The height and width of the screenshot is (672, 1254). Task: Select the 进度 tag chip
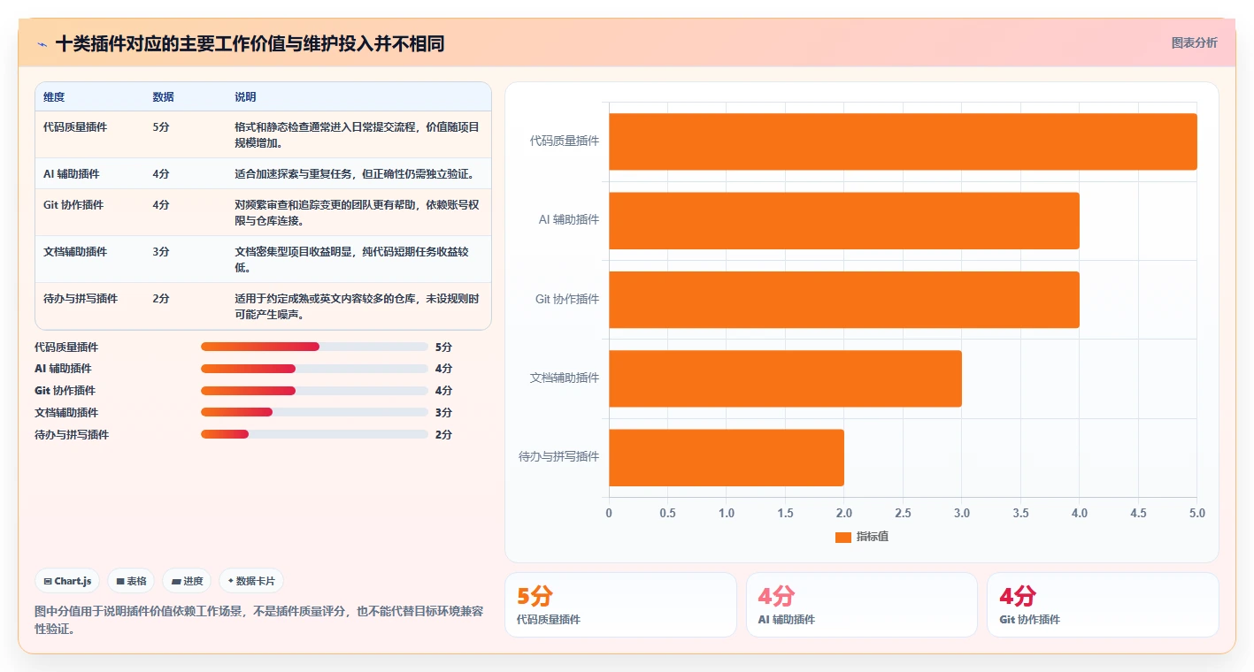tap(187, 581)
